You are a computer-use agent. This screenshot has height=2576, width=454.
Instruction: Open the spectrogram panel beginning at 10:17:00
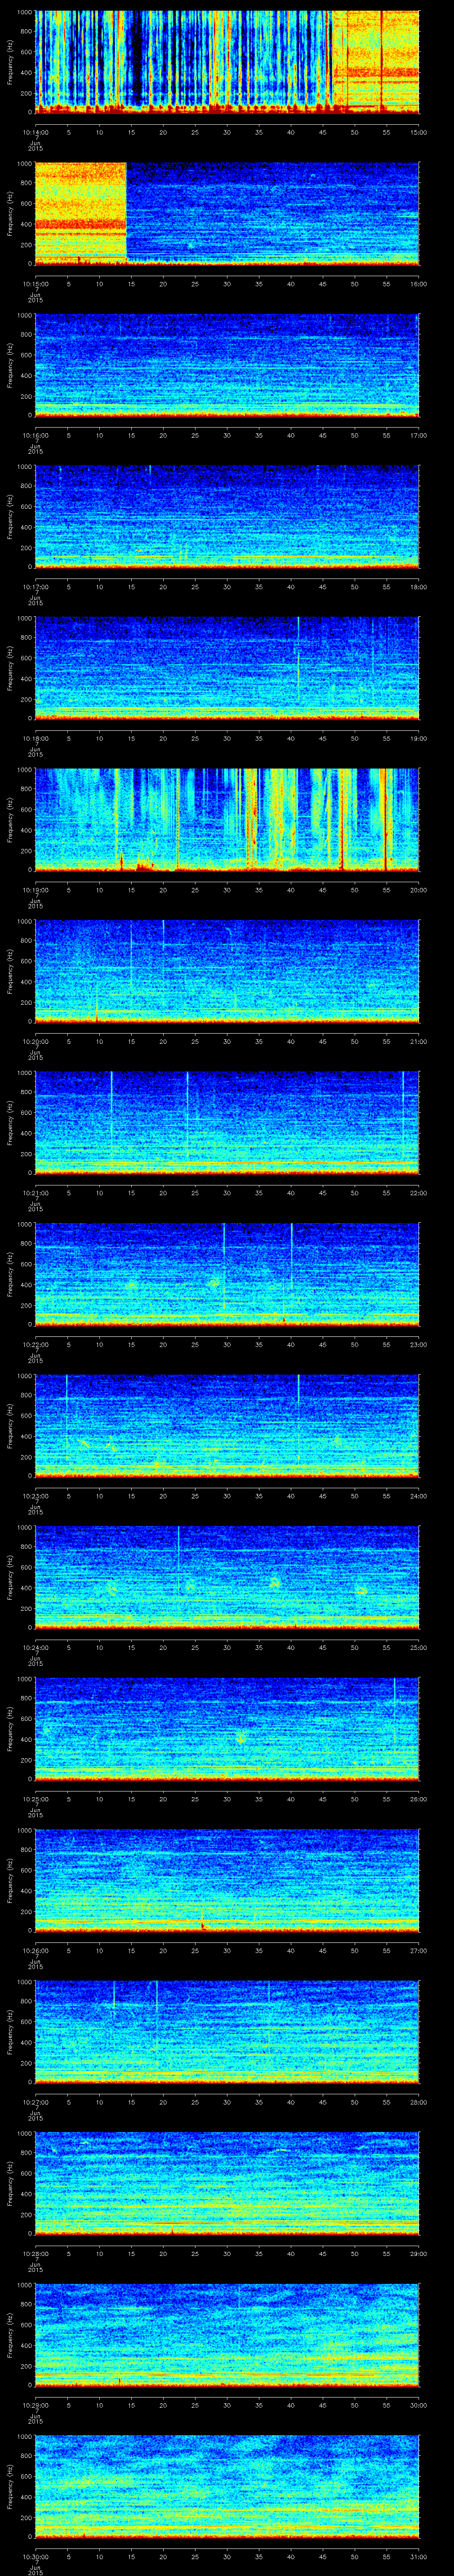pyautogui.click(x=227, y=516)
